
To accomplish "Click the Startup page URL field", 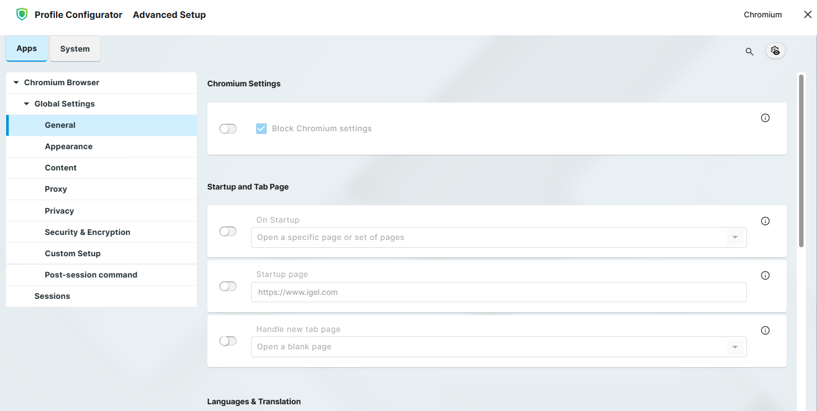I will pos(499,292).
